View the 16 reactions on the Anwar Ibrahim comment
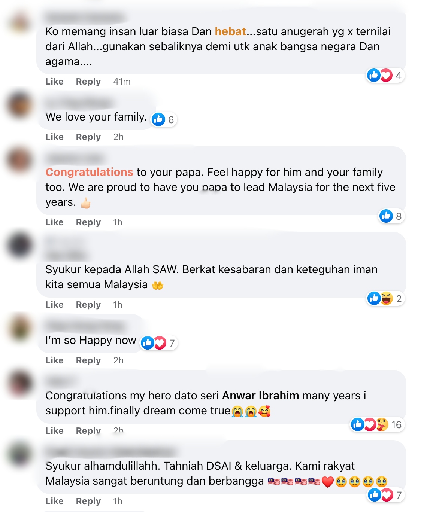Image resolution: width=430 pixels, height=512 pixels. (377, 425)
